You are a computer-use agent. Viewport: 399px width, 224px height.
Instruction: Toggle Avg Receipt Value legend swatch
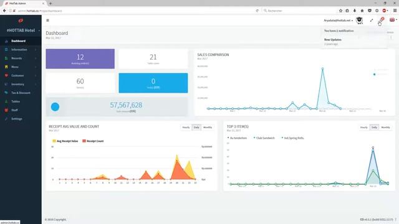coord(54,141)
